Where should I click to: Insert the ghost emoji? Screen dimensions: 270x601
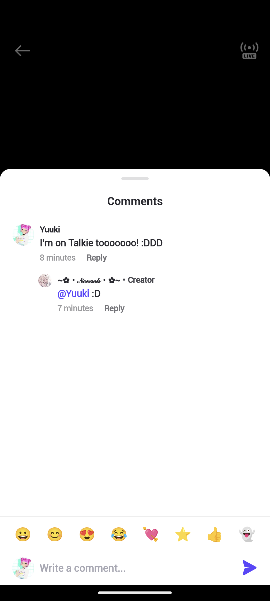(247, 534)
